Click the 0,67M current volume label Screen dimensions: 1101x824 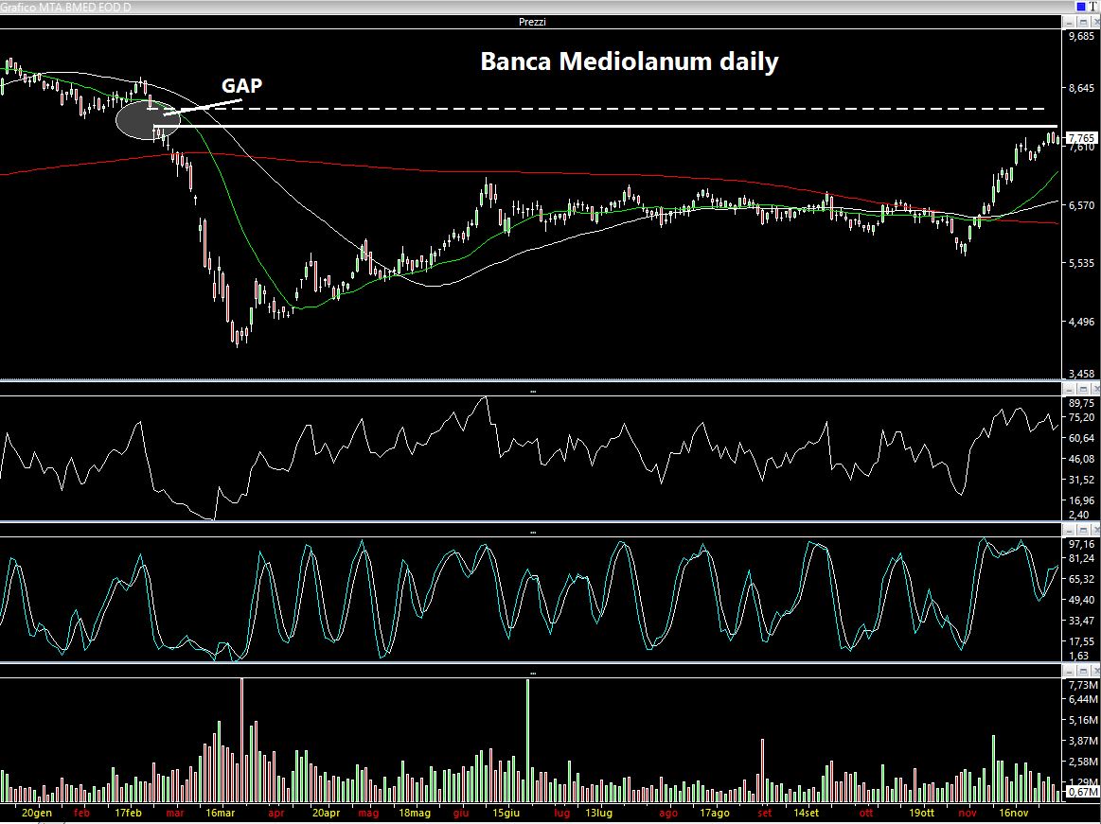(x=1083, y=792)
